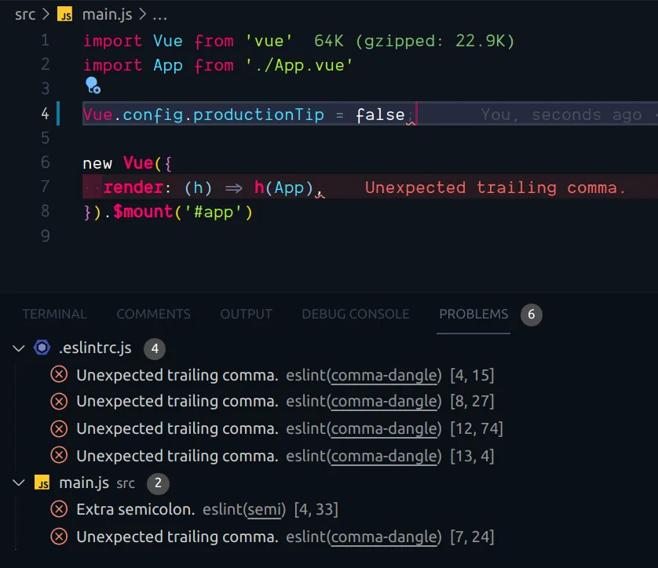
Task: Click the 'vue' module string on line 1
Action: click(x=269, y=41)
